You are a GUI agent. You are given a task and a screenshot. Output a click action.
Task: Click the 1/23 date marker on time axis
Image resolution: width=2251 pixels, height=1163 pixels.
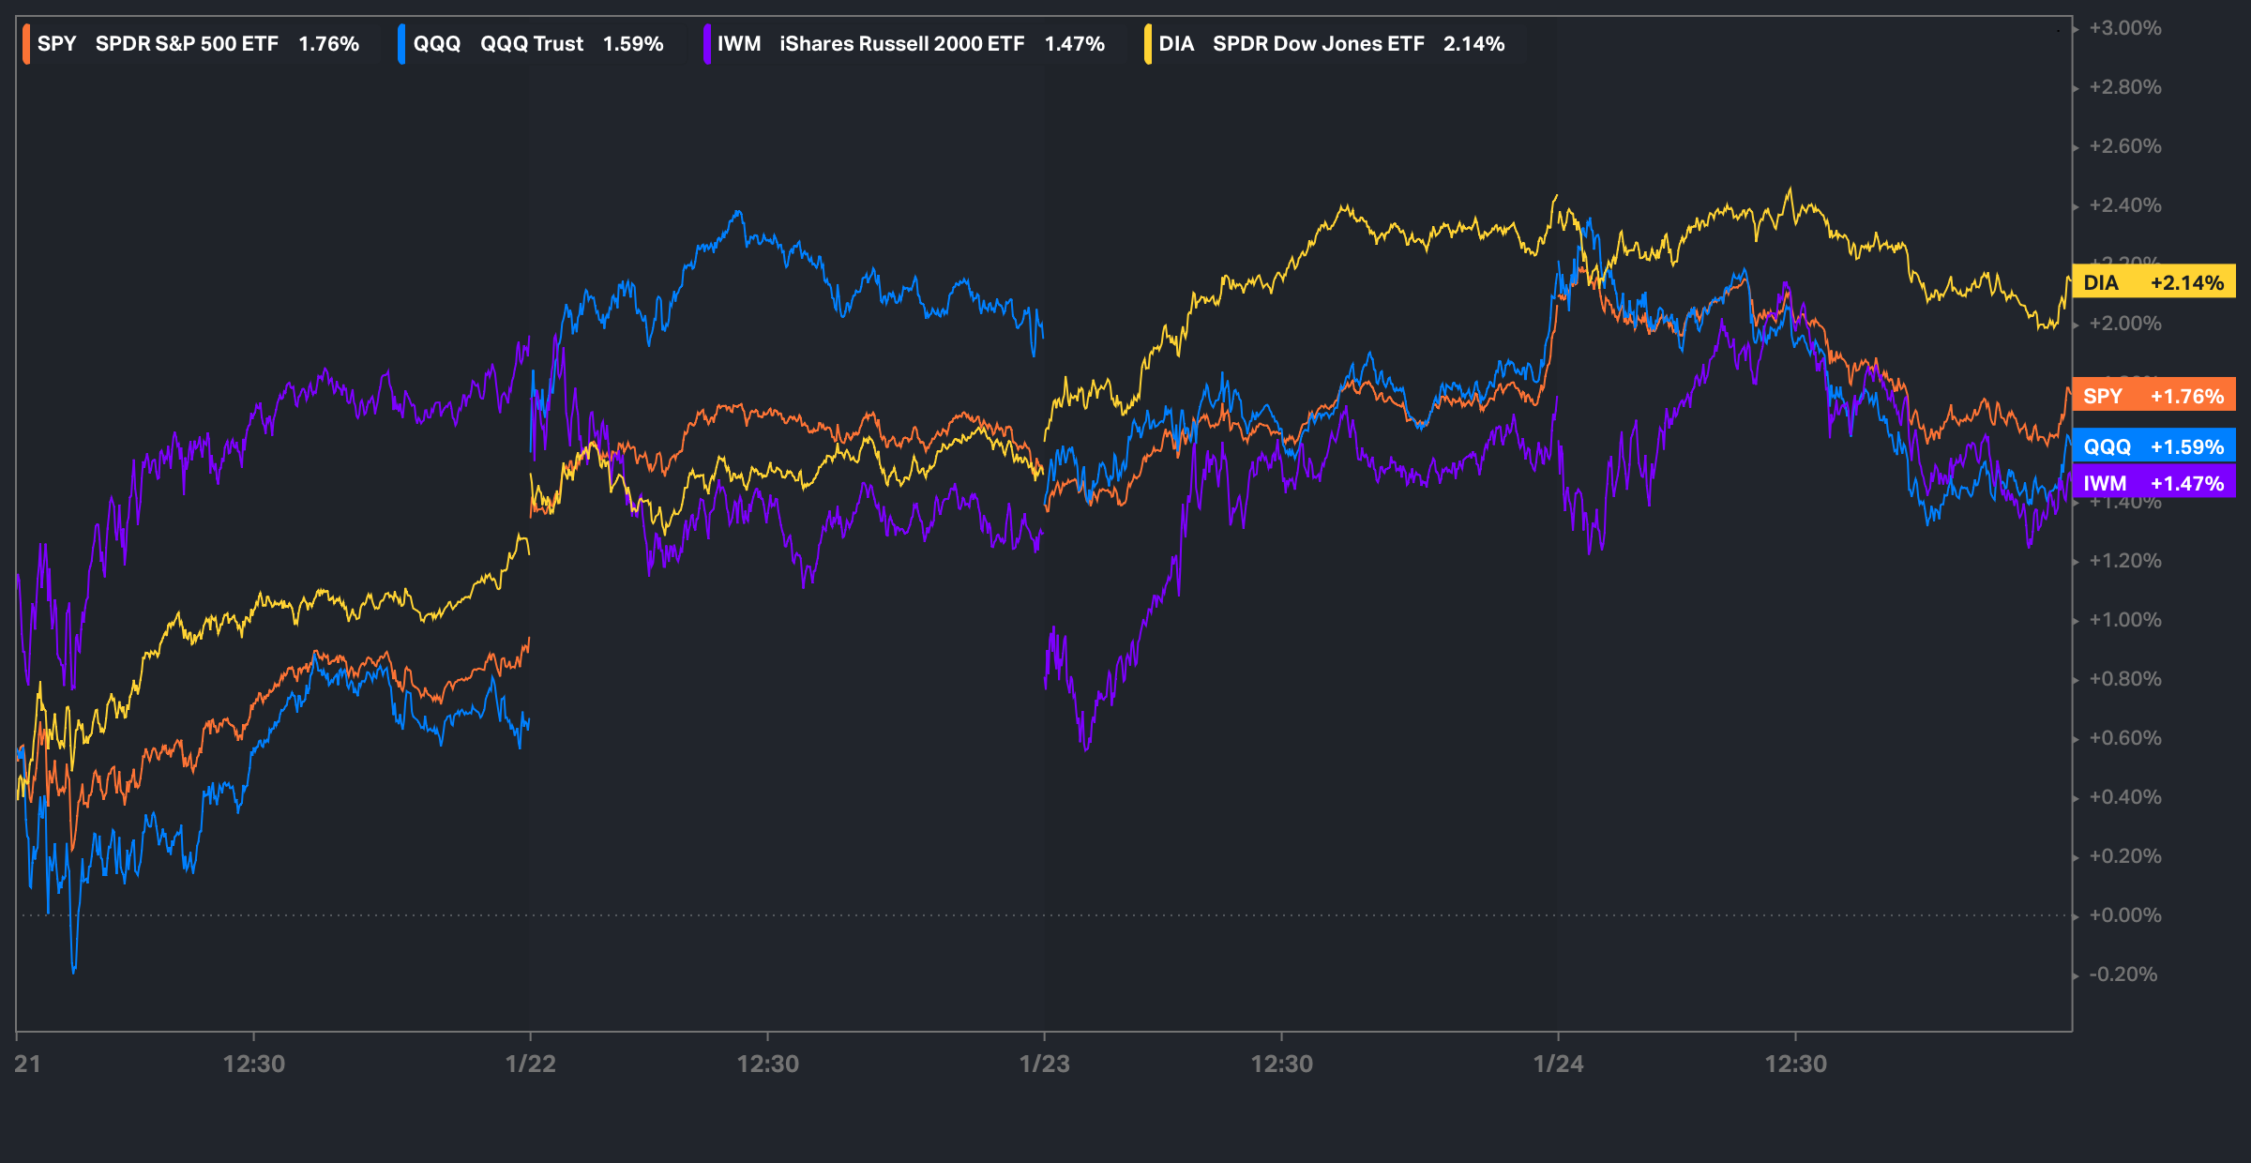[1045, 1064]
